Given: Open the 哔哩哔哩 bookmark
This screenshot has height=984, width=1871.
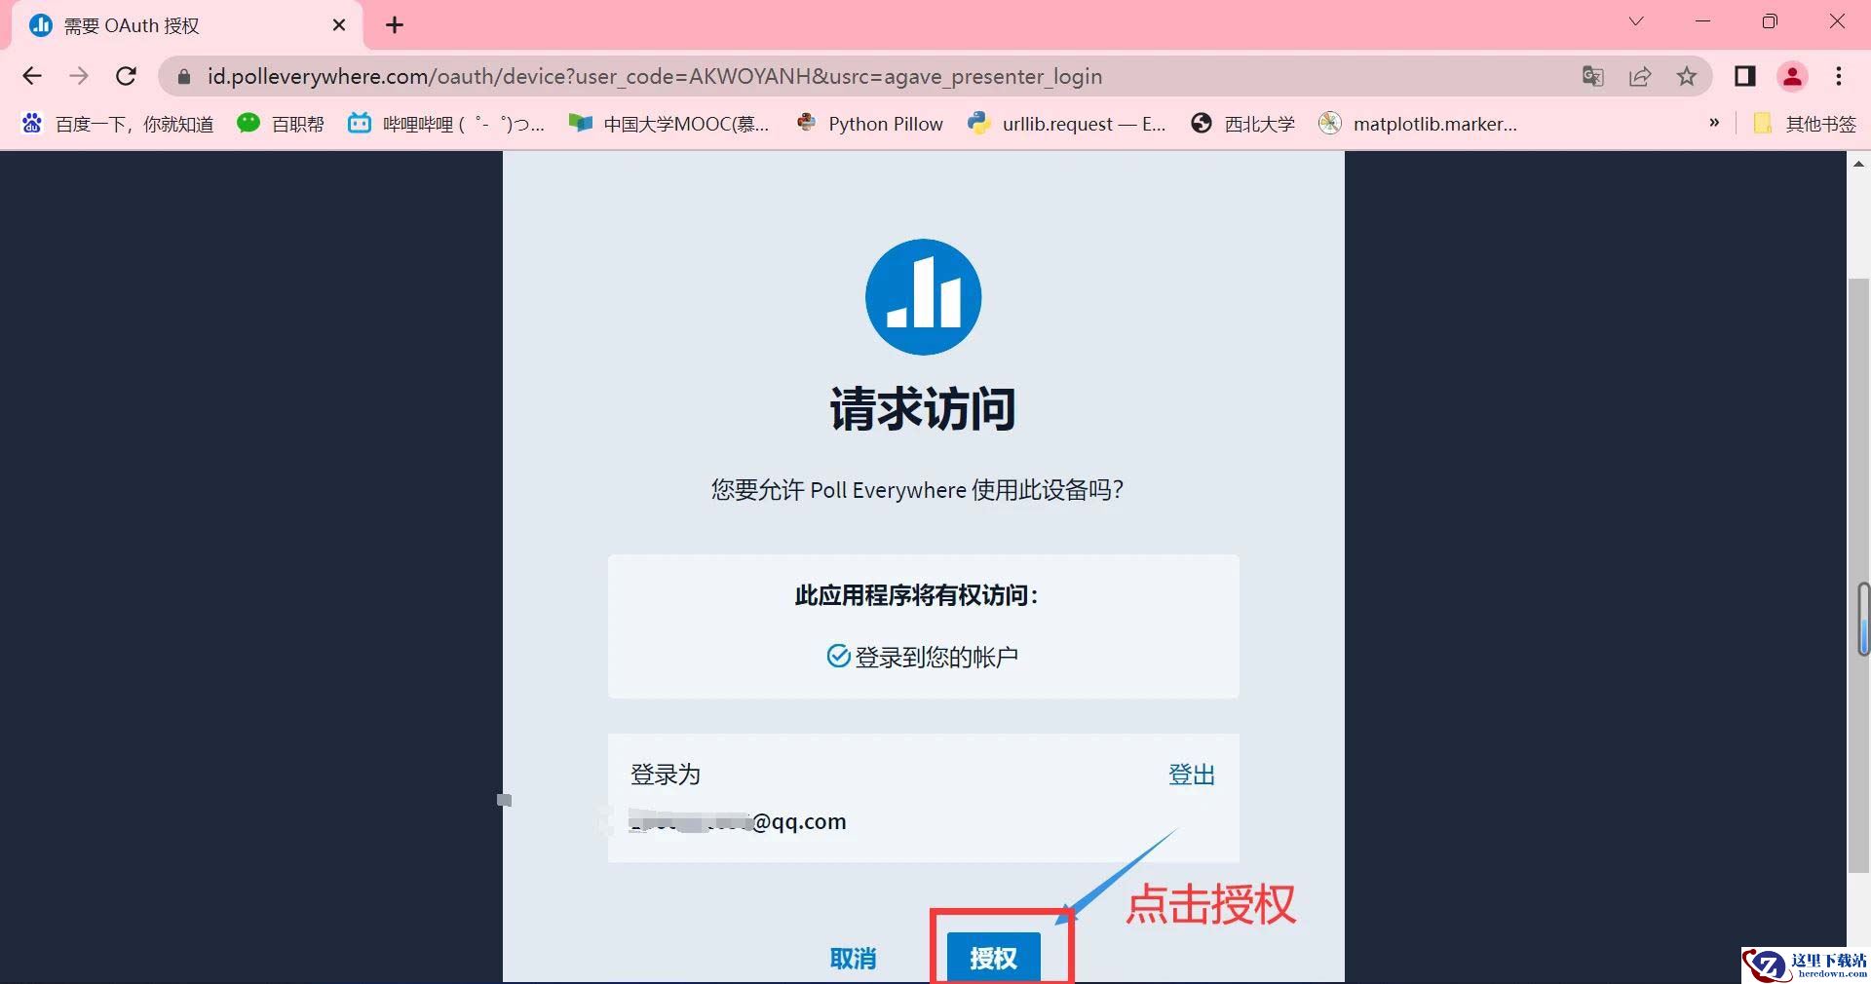Looking at the screenshot, I should coord(447,124).
